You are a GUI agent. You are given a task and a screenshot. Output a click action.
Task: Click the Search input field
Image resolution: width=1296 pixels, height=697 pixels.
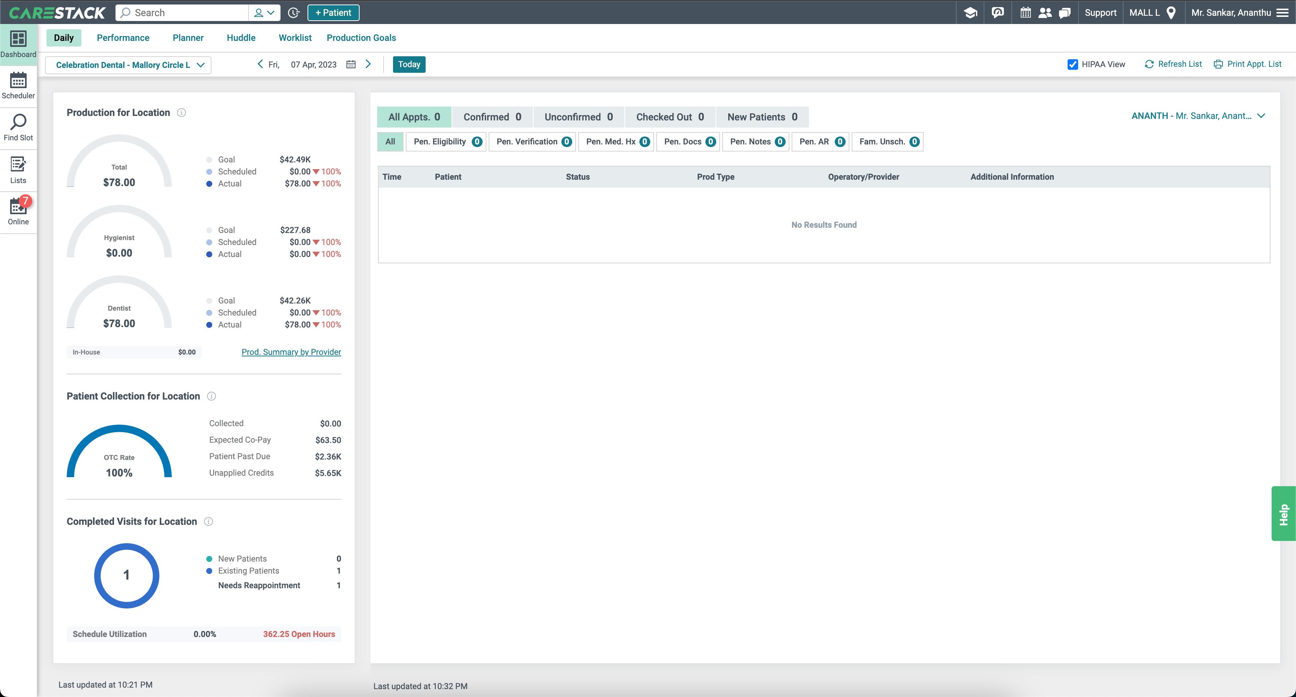click(x=182, y=13)
